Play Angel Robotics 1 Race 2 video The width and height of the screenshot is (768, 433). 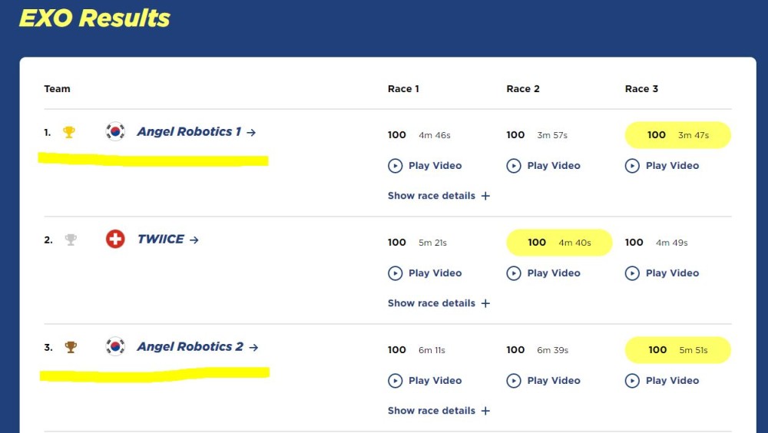pos(543,166)
